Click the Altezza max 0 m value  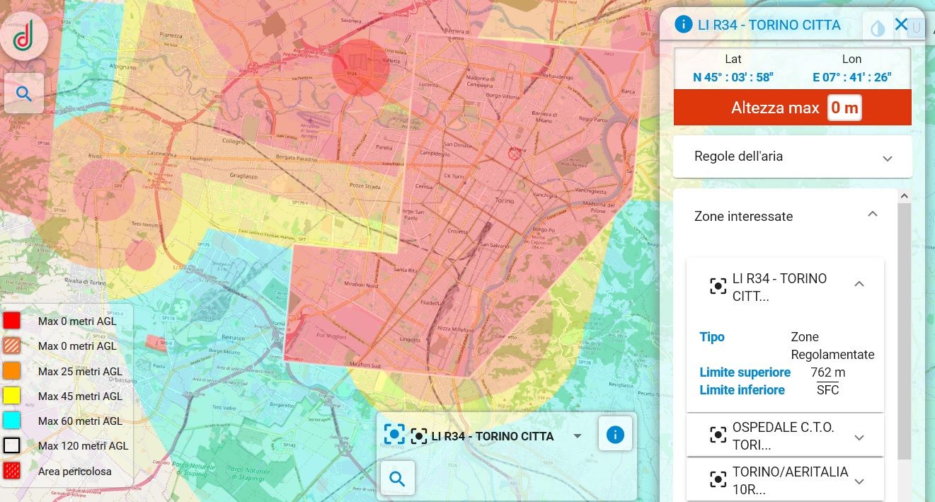(x=844, y=108)
